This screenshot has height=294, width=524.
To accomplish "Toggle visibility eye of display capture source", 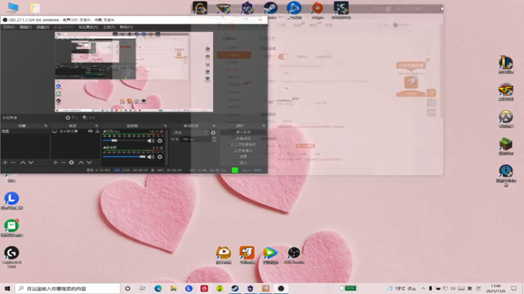I will 90,131.
